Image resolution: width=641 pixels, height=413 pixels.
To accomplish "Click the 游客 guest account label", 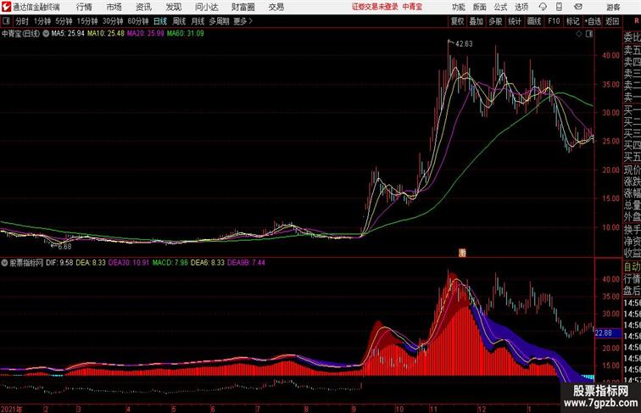I will (613, 7).
